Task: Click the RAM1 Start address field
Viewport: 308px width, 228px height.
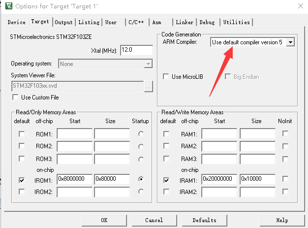Action: tap(219, 134)
